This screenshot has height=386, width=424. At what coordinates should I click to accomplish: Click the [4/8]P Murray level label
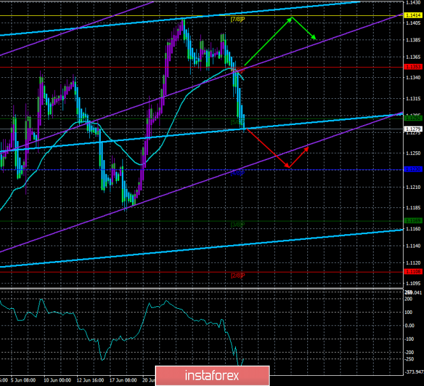pyautogui.click(x=238, y=173)
